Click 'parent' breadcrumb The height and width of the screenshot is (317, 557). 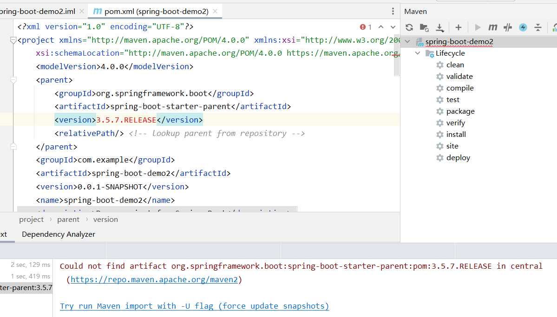coord(68,220)
